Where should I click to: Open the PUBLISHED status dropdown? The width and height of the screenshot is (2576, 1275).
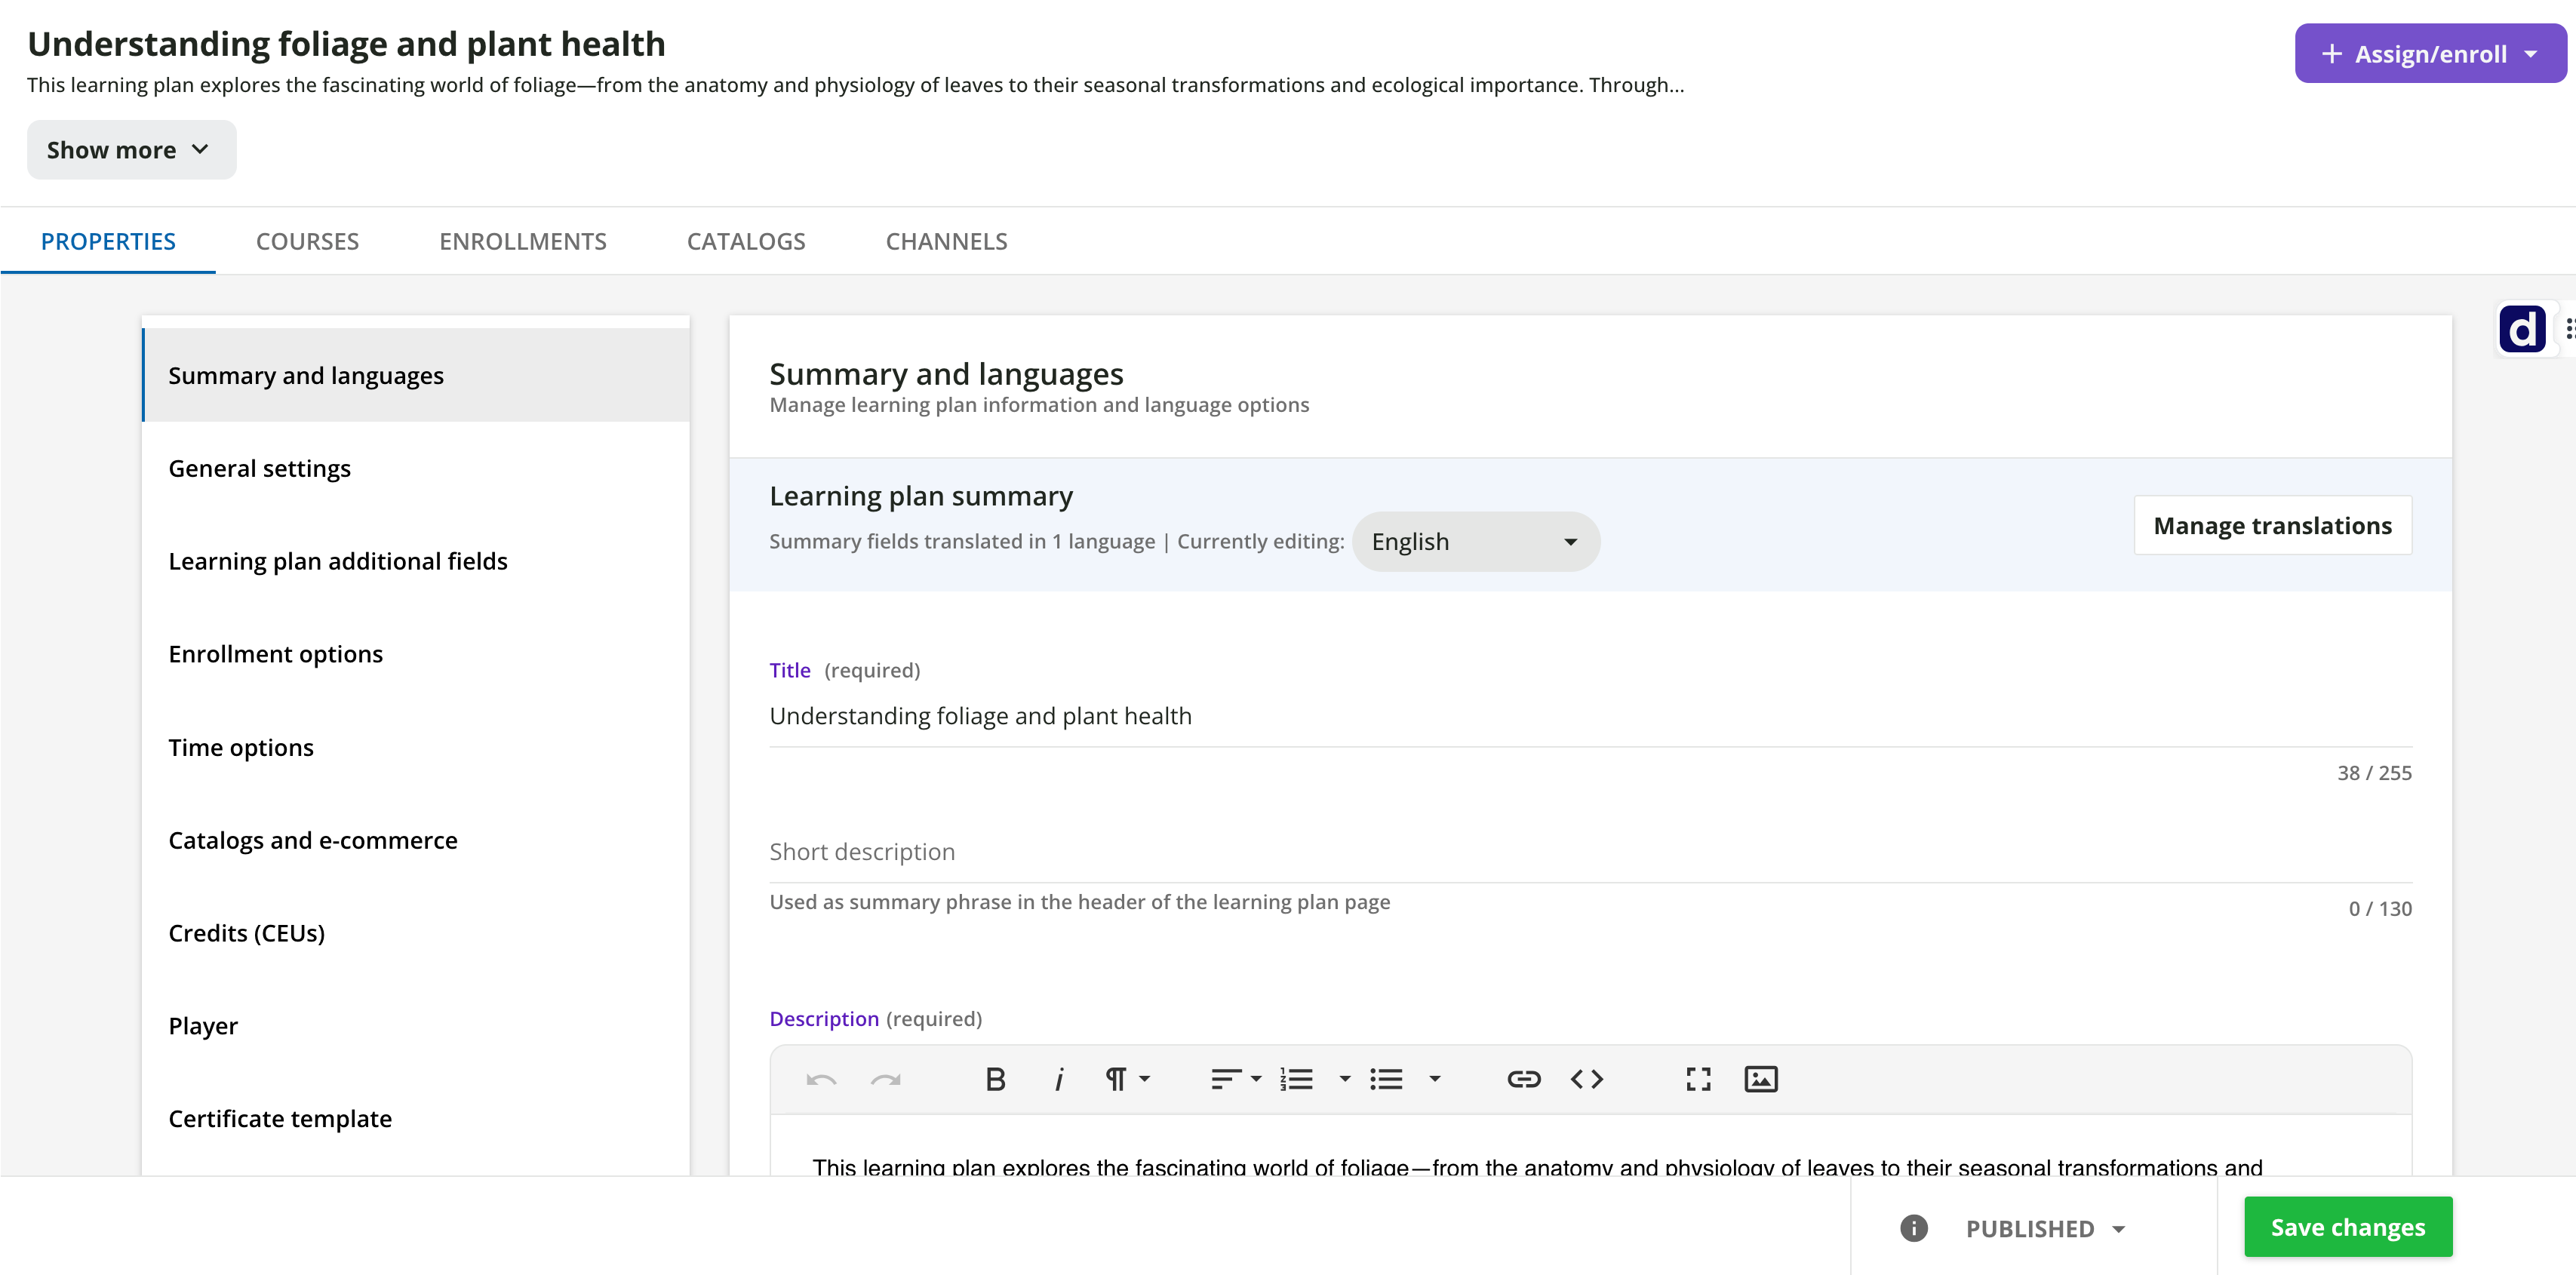2046,1228
